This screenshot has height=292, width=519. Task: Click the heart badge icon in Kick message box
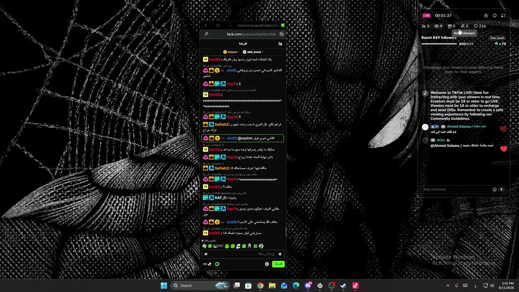coord(206,254)
